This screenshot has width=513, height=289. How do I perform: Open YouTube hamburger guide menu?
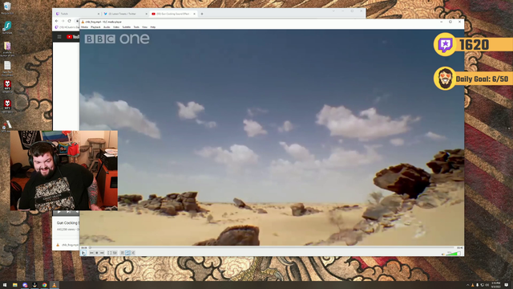pyautogui.click(x=59, y=37)
